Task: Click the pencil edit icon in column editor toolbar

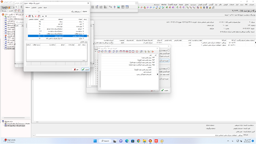Action: pyautogui.click(x=33, y=16)
